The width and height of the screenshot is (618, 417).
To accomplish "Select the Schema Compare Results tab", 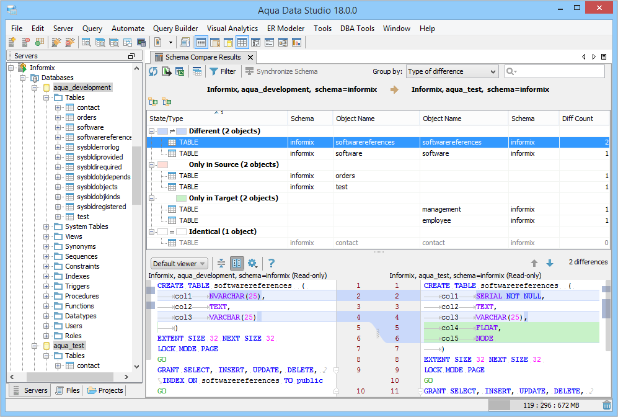I will [203, 57].
